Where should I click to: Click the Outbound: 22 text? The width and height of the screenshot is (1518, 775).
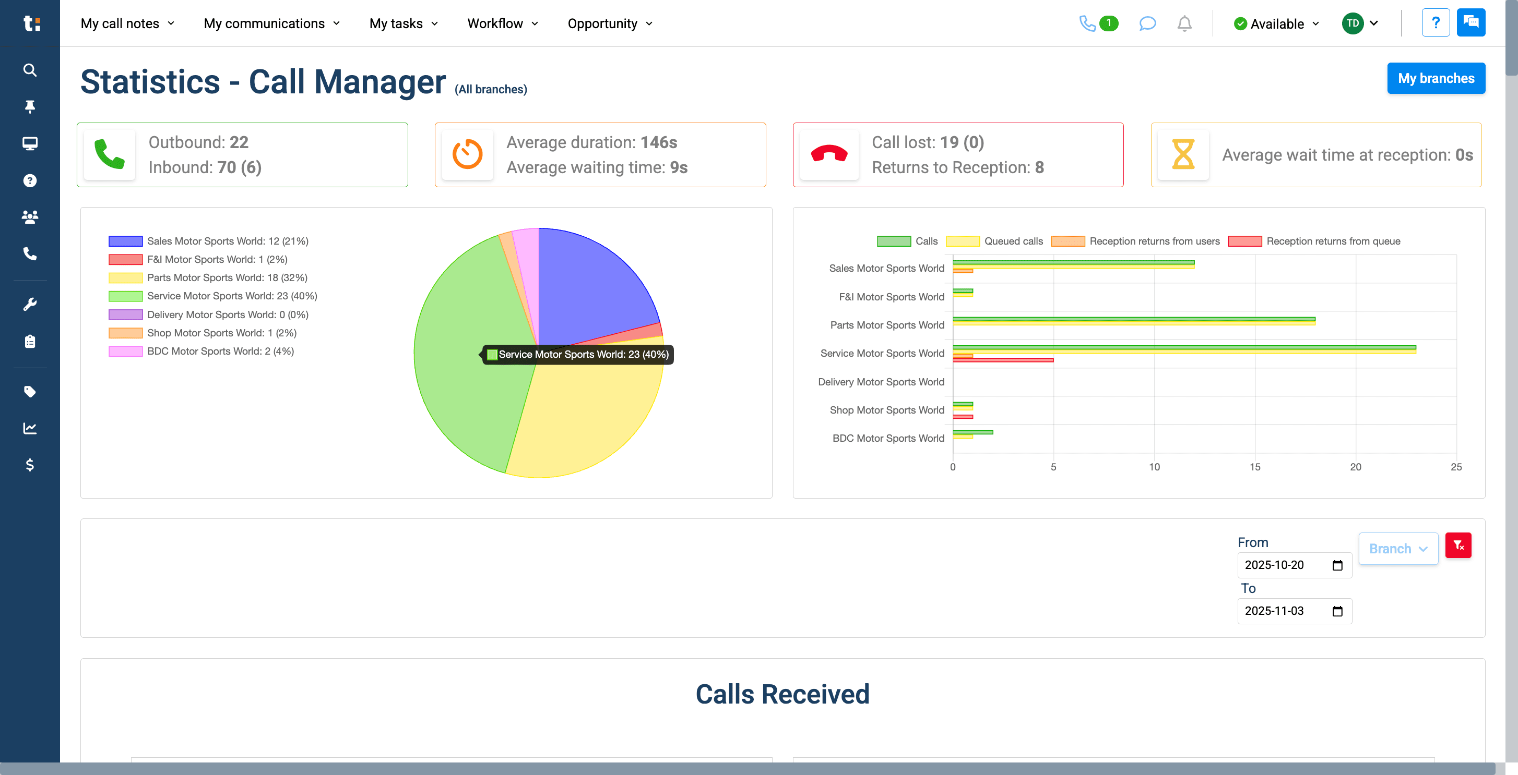pos(198,142)
